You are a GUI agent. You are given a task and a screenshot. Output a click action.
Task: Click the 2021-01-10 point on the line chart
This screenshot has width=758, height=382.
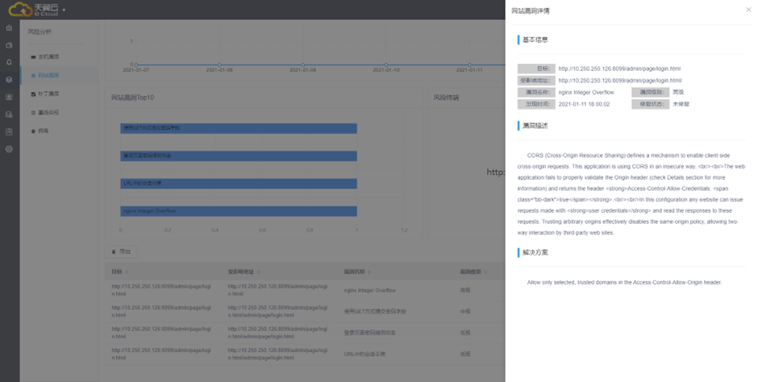tap(385, 64)
